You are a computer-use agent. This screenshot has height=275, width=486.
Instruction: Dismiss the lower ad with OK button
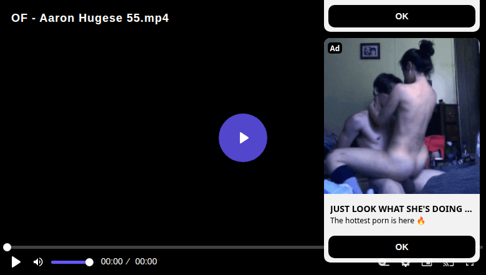pos(402,247)
